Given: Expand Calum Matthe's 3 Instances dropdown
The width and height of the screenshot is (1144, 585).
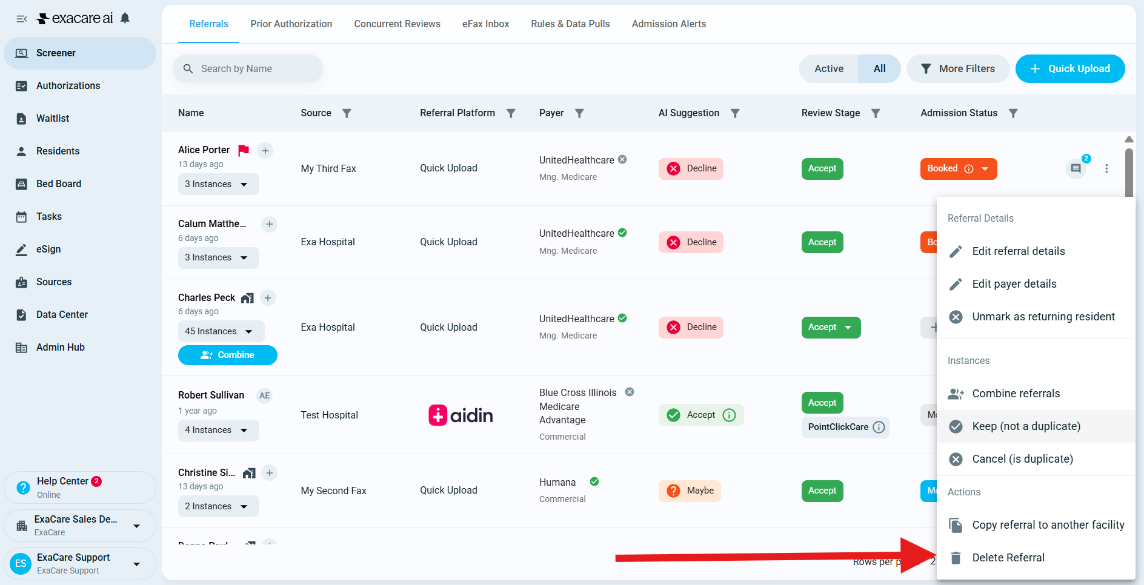Looking at the screenshot, I should tap(219, 258).
